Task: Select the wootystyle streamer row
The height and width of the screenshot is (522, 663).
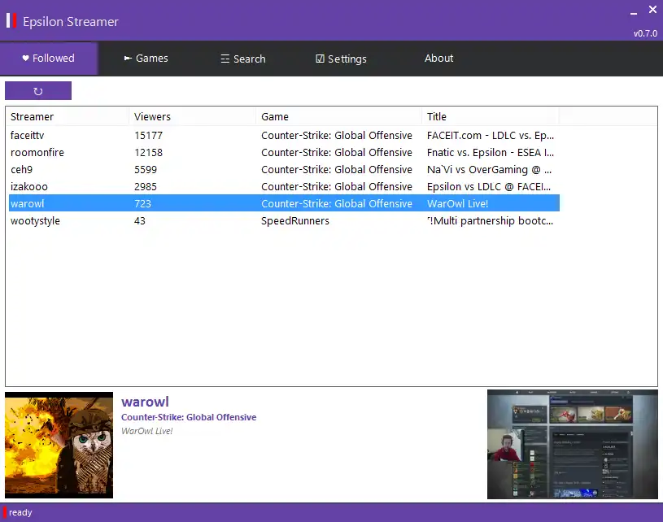Action: [x=284, y=220]
